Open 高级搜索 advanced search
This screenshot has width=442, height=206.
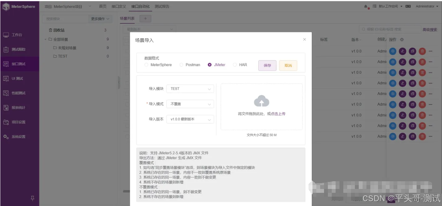pyautogui.click(x=430, y=30)
